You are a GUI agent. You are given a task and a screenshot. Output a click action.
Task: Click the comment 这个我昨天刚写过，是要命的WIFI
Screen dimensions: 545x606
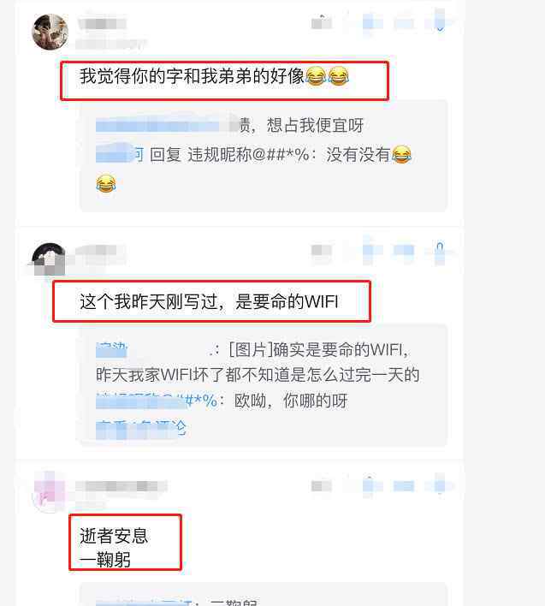(x=209, y=301)
